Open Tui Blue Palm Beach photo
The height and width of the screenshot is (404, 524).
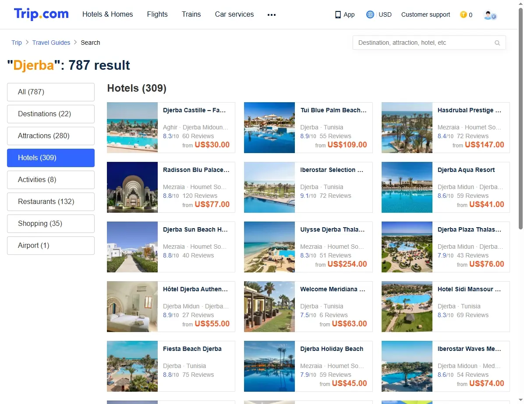(269, 128)
